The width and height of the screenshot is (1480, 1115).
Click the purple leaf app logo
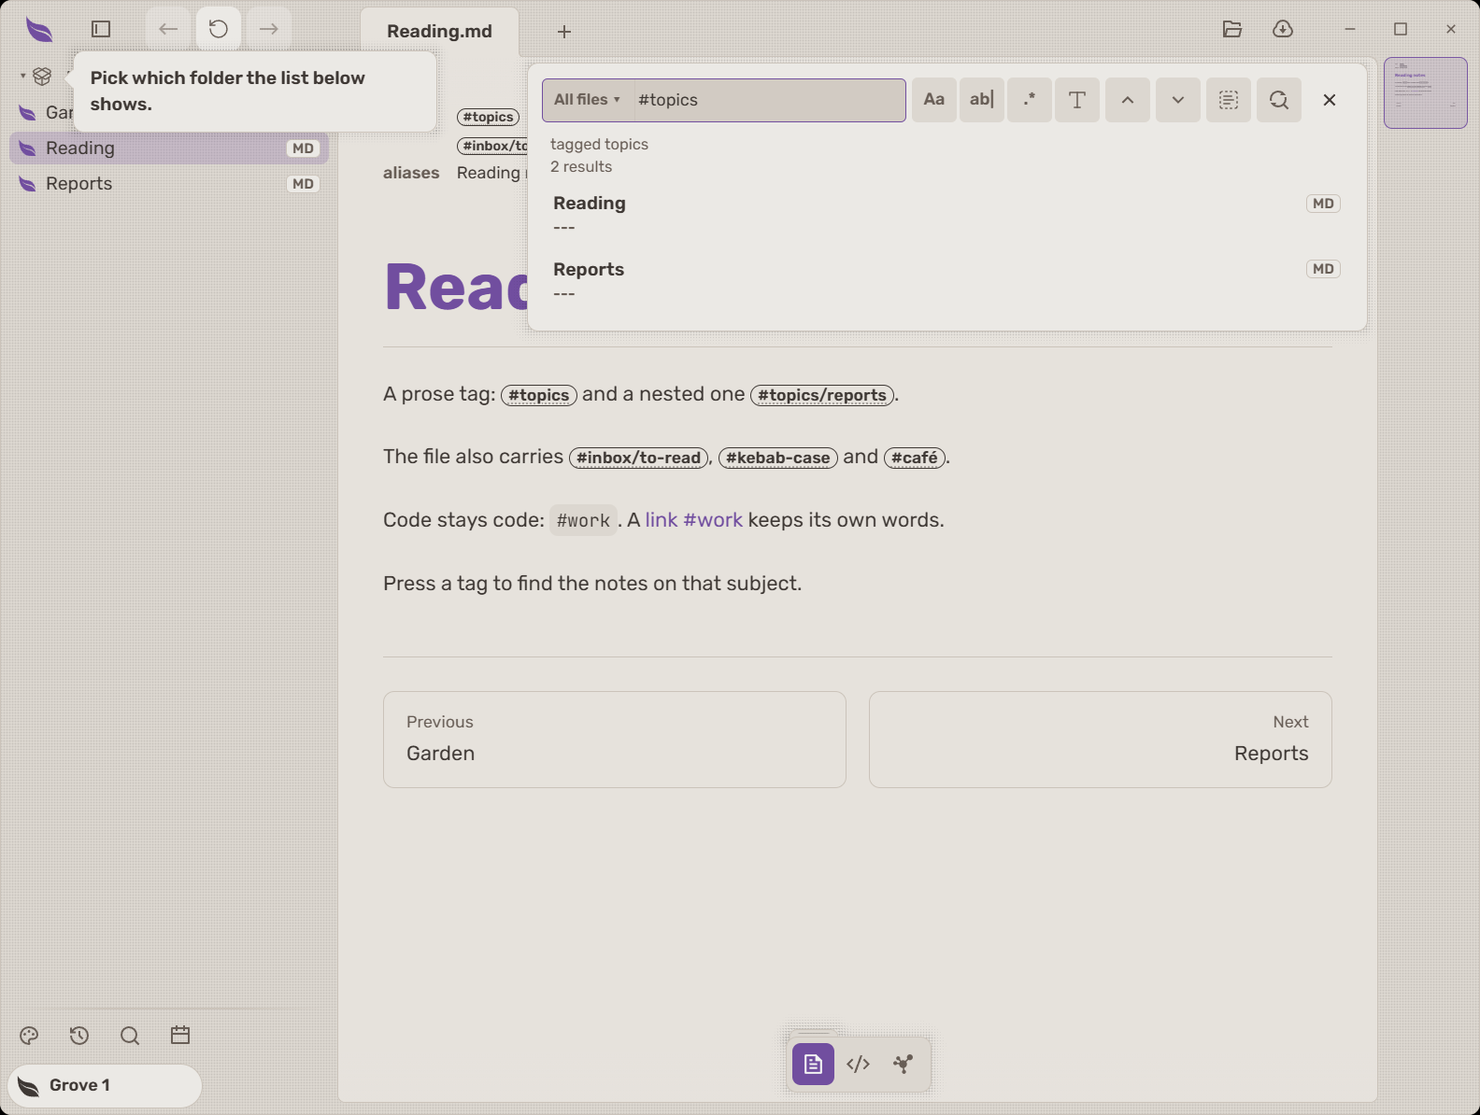click(x=39, y=30)
